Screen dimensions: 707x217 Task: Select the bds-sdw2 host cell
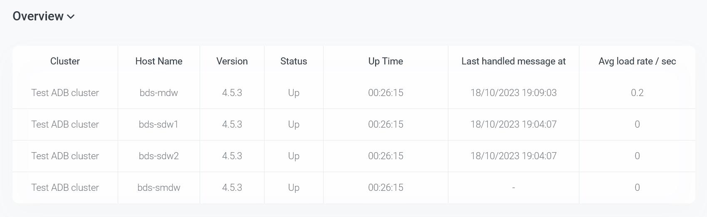click(159, 156)
